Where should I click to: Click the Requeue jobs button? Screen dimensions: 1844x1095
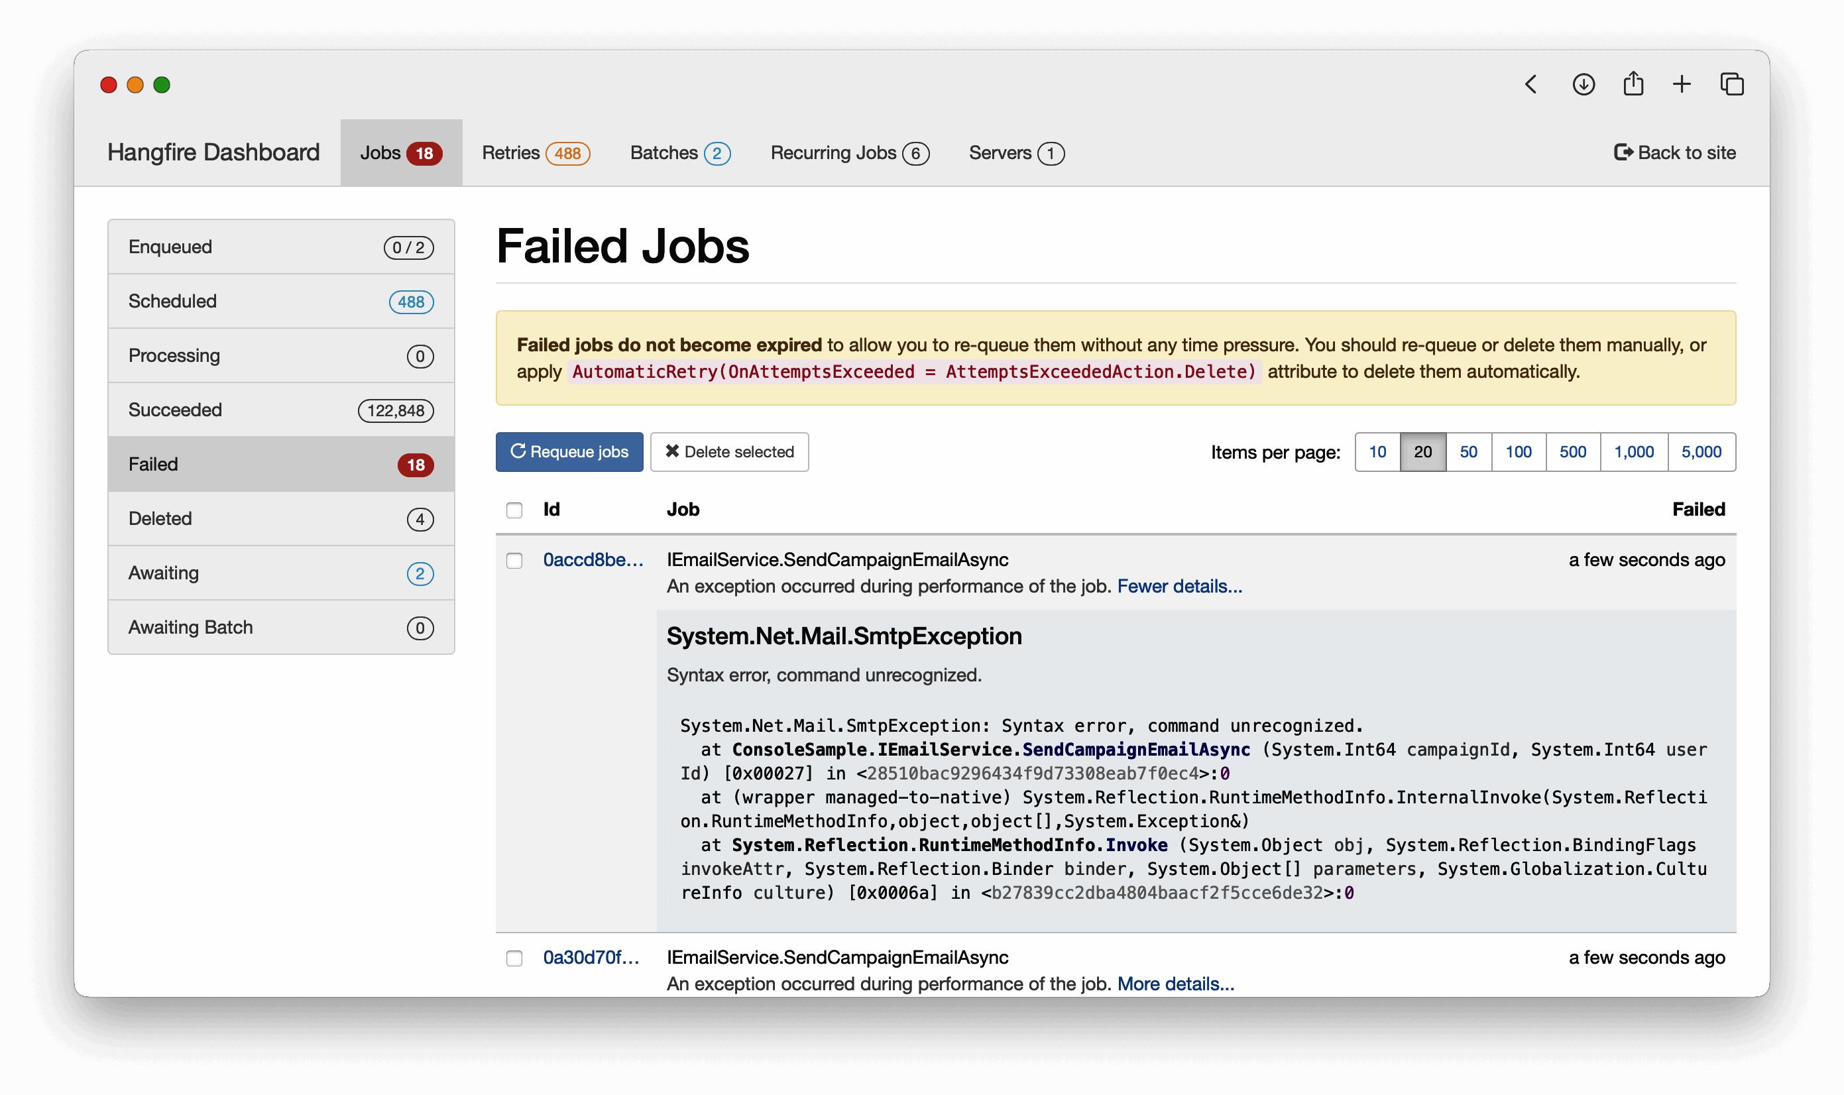tap(569, 451)
